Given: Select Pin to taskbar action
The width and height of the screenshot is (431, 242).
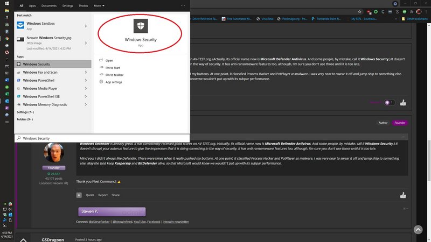Looking at the screenshot, I should [114, 75].
